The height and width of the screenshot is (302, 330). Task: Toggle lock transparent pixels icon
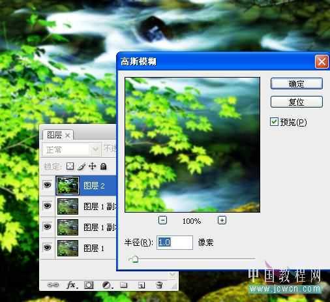pos(70,166)
